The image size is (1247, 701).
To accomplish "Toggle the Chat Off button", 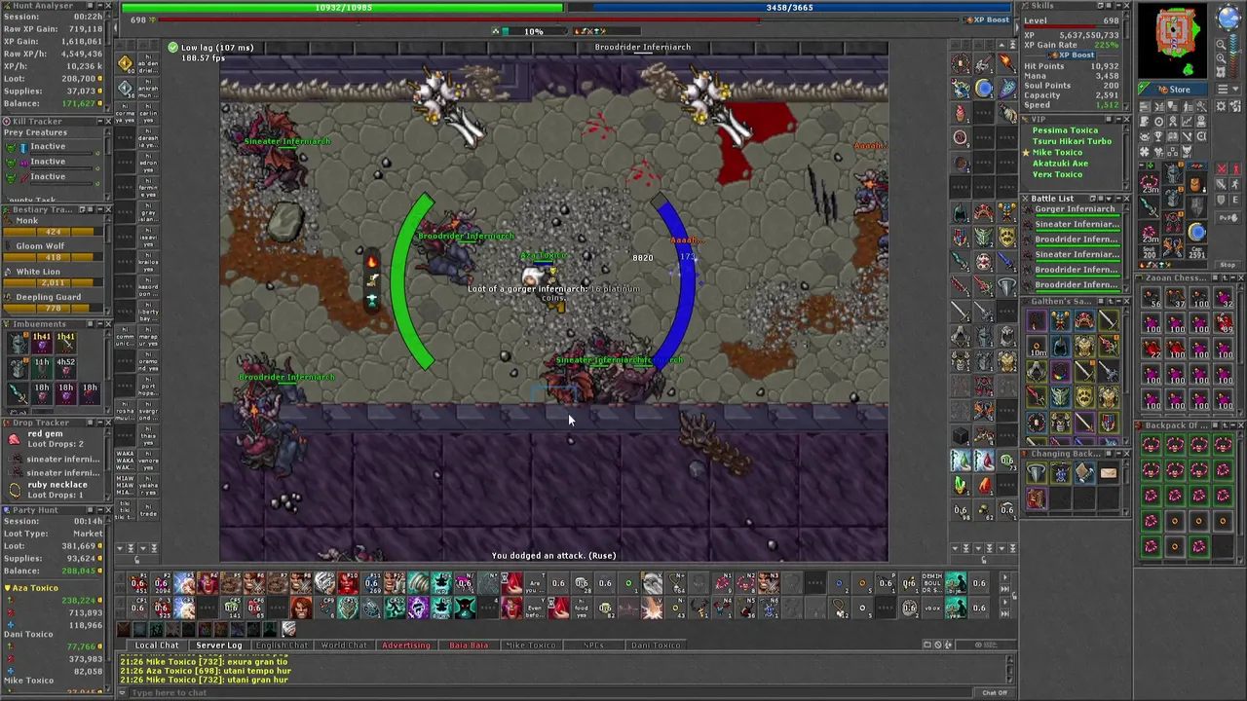I will click(x=995, y=692).
